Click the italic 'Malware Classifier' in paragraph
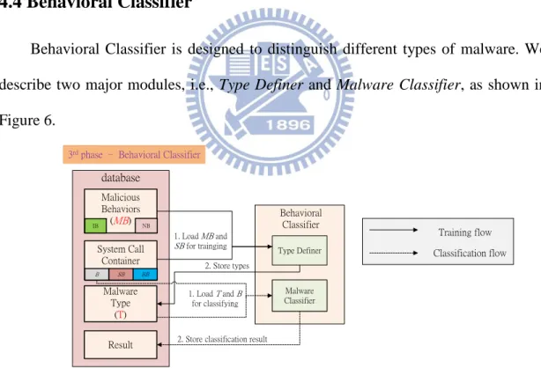The width and height of the screenshot is (541, 368). [x=398, y=85]
